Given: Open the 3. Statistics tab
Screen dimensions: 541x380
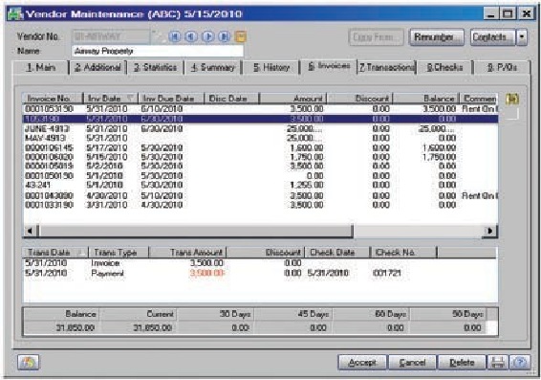Looking at the screenshot, I should (x=155, y=67).
